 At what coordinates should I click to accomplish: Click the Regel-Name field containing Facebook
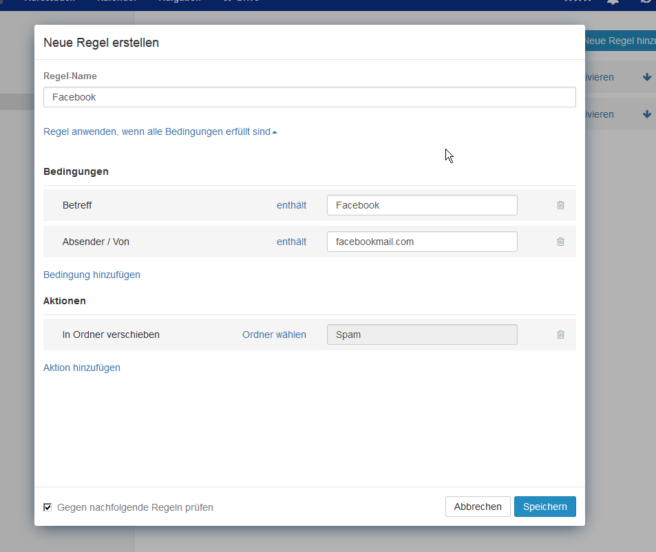pyautogui.click(x=309, y=97)
